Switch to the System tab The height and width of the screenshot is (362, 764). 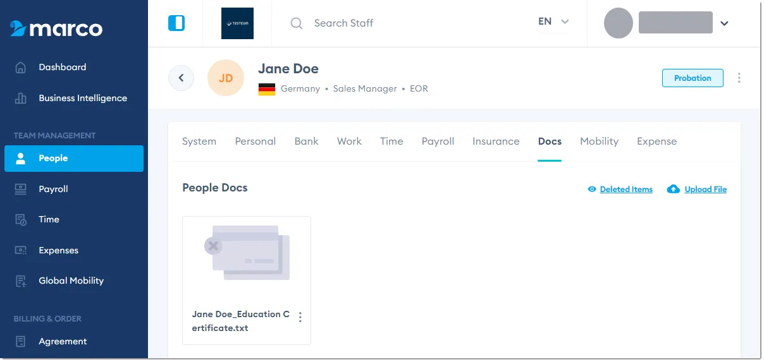click(x=199, y=142)
